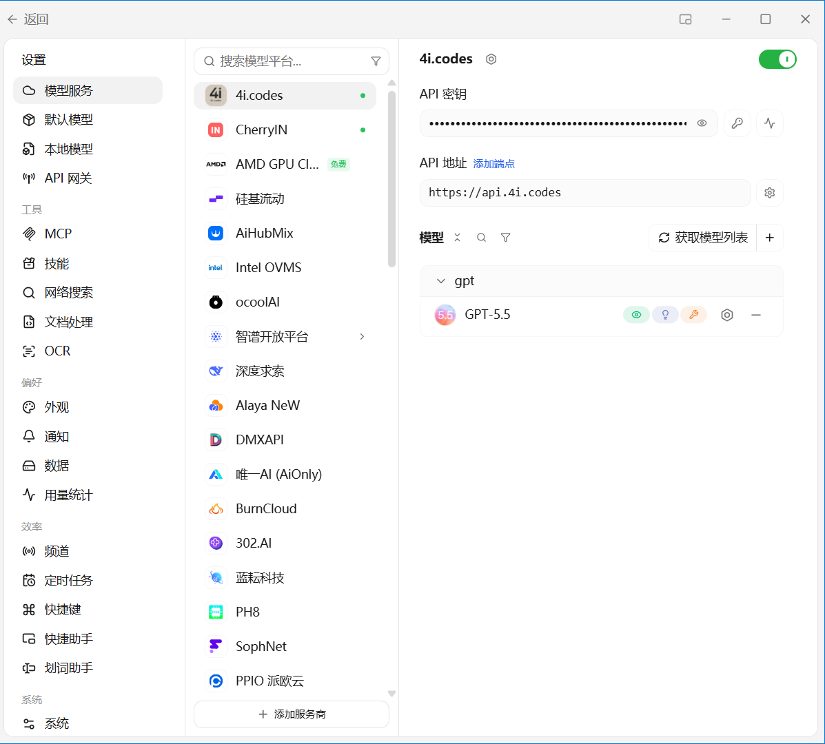Reveal API key with the eye icon
The width and height of the screenshot is (825, 744).
(702, 123)
